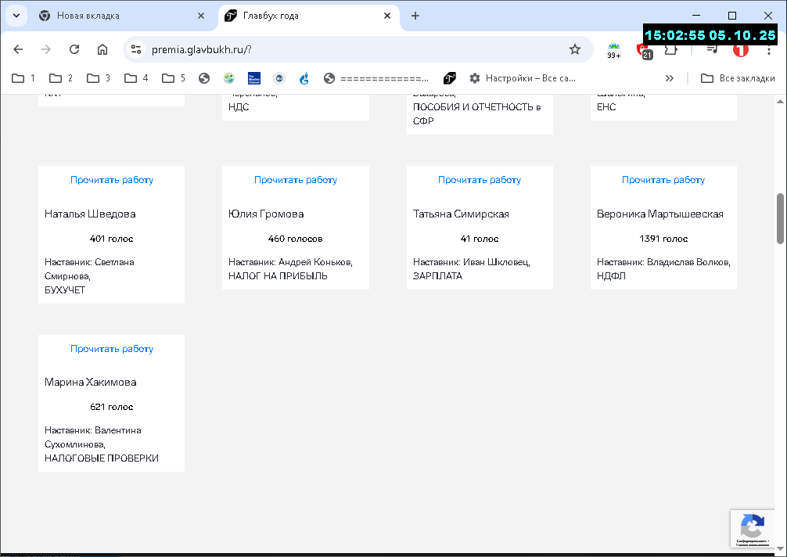The width and height of the screenshot is (787, 557).
Task: Click the ЗАРПЛАТА category text
Action: point(437,276)
